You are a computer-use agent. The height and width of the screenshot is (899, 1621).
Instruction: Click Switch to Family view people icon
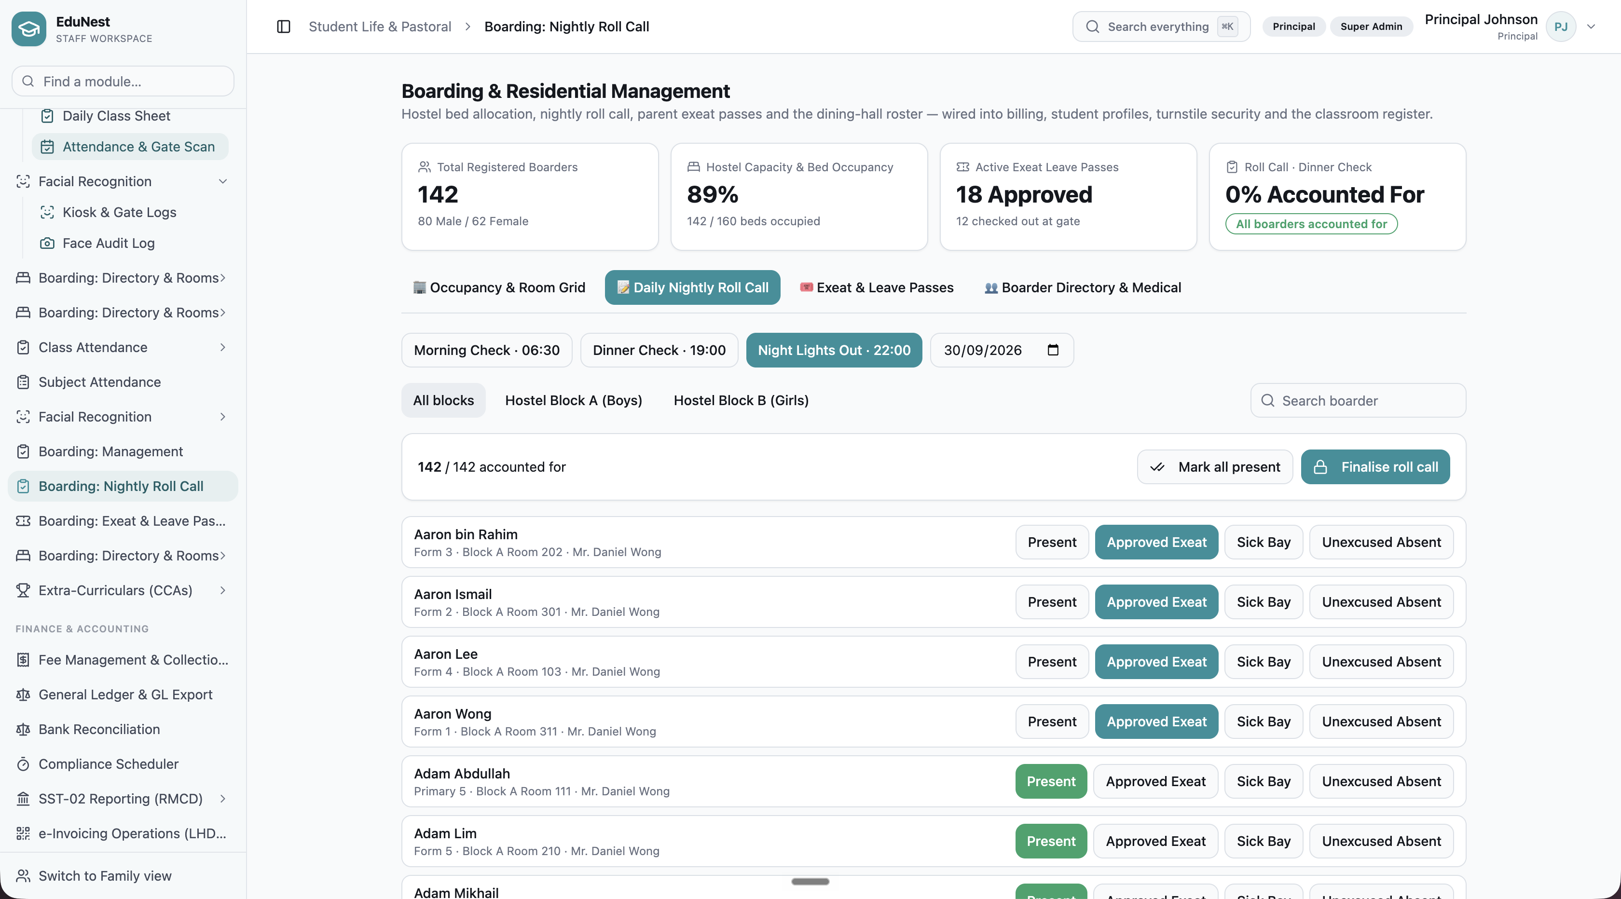point(23,876)
